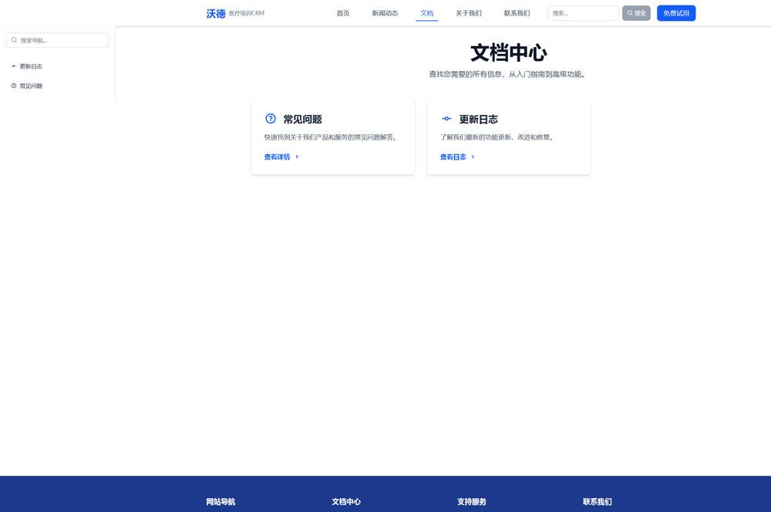Click the commit icon on 更新日志 card
This screenshot has height=512, width=771.
[446, 119]
